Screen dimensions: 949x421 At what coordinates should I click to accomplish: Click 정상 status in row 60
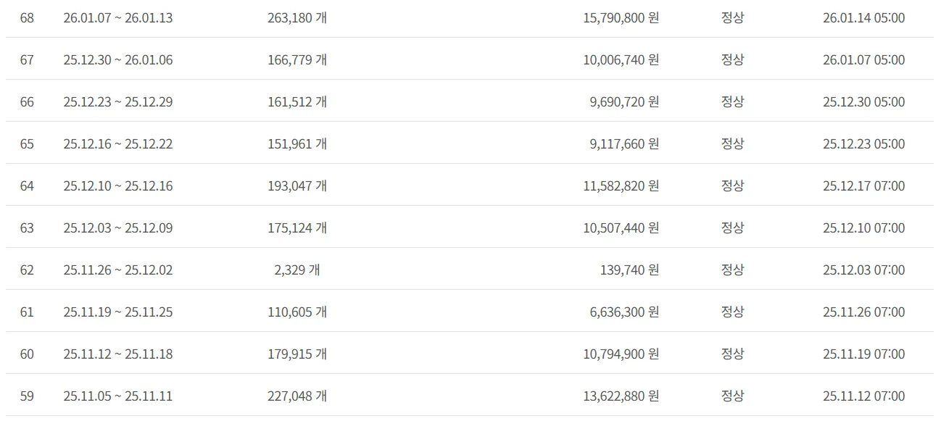pyautogui.click(x=732, y=354)
